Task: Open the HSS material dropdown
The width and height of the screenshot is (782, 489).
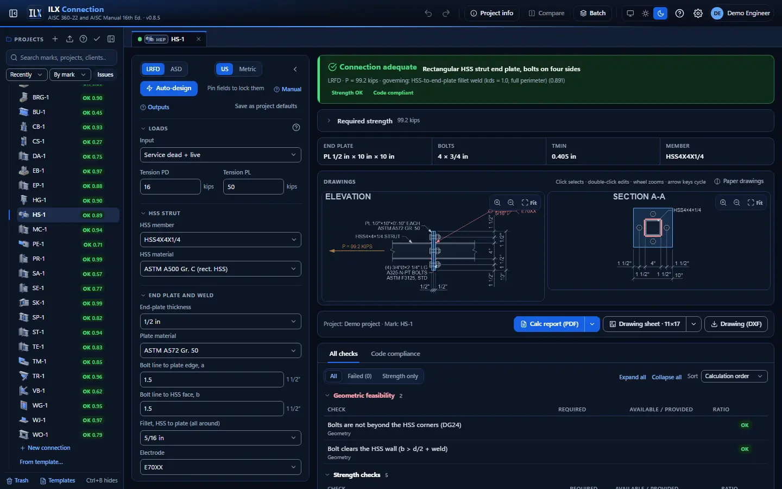Action: pyautogui.click(x=220, y=269)
